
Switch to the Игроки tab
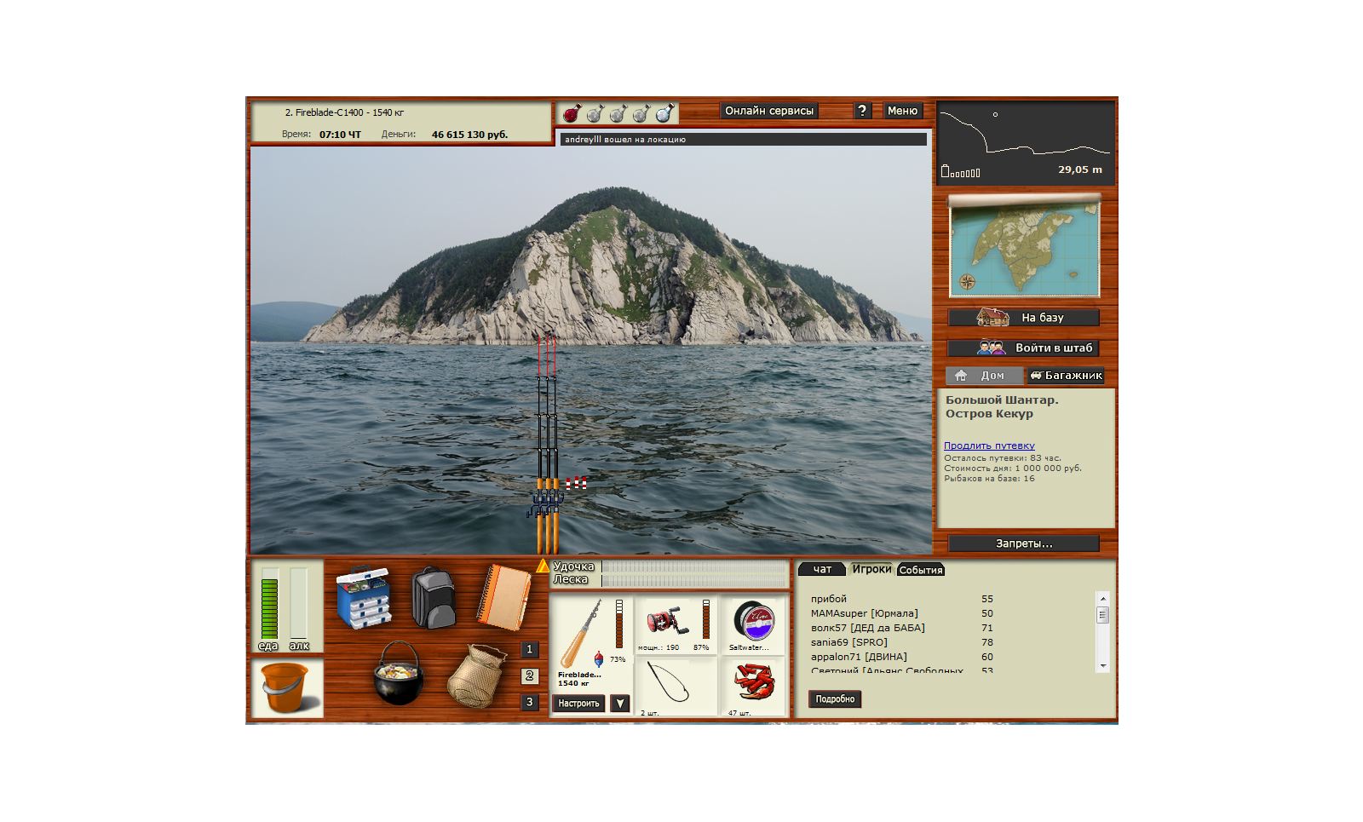[x=871, y=569]
